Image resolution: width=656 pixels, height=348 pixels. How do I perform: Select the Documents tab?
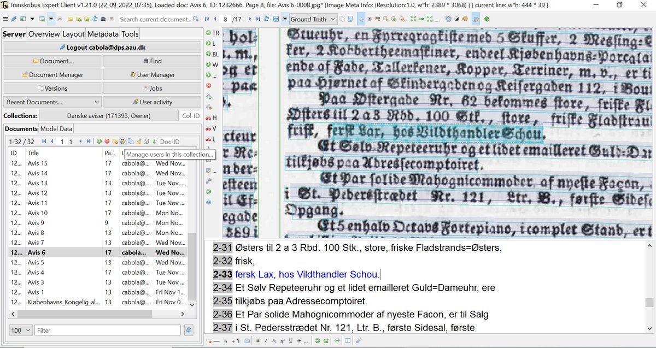pos(21,128)
